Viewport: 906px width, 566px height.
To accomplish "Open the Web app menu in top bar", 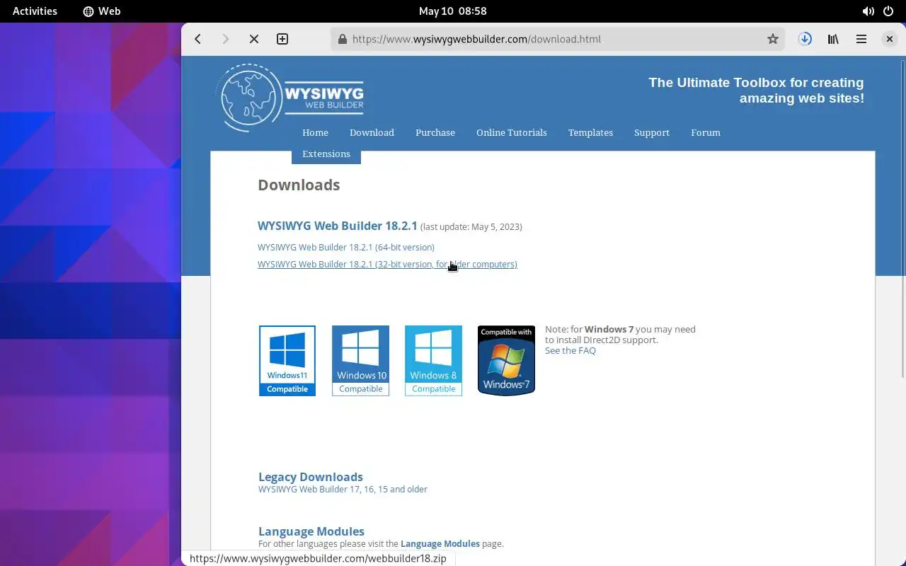I will click(x=102, y=11).
